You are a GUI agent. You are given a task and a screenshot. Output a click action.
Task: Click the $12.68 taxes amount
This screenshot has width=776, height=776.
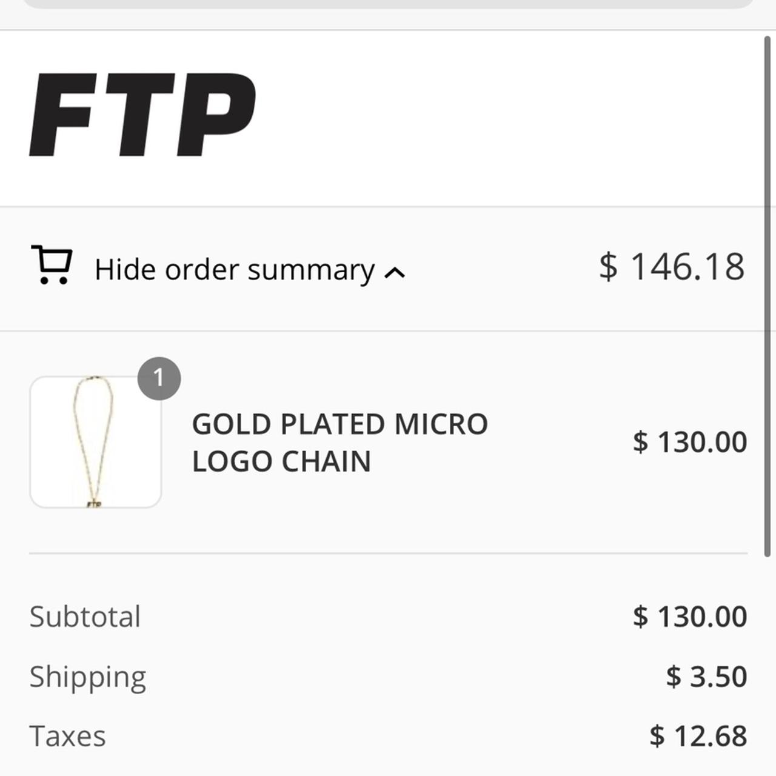(698, 735)
